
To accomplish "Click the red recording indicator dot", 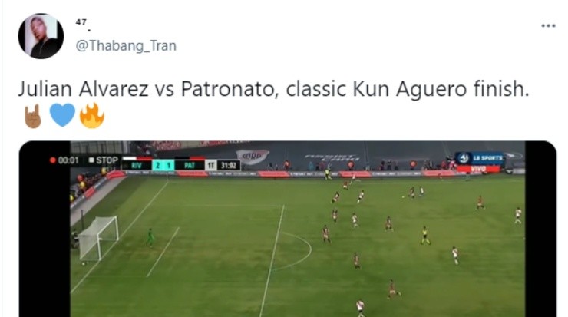I will click(x=53, y=160).
